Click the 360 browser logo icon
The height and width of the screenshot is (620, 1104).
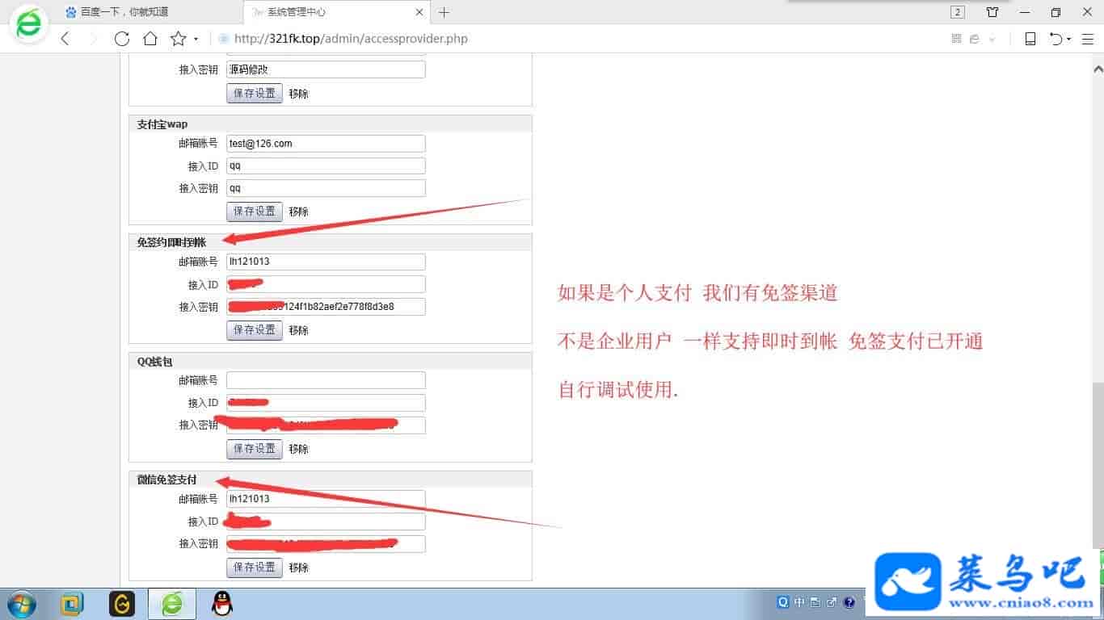point(29,24)
